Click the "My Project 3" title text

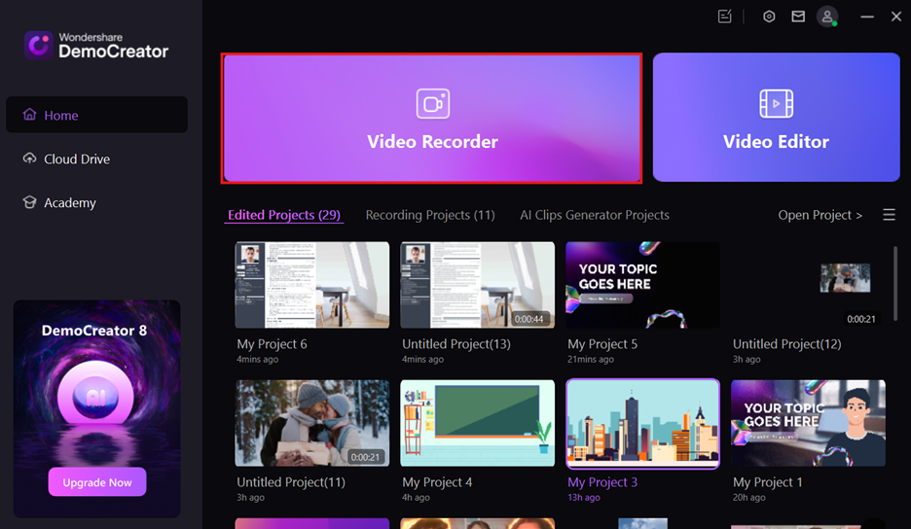602,482
